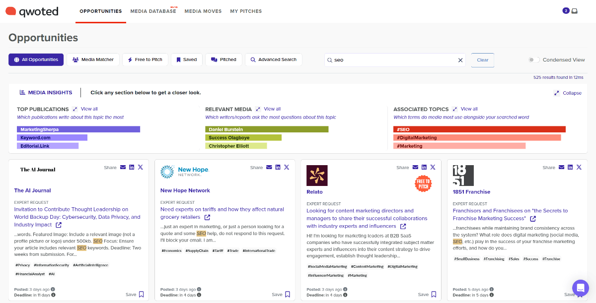The width and height of the screenshot is (596, 303).
Task: Select the MarketingSherpa publication bar
Action: (78, 129)
